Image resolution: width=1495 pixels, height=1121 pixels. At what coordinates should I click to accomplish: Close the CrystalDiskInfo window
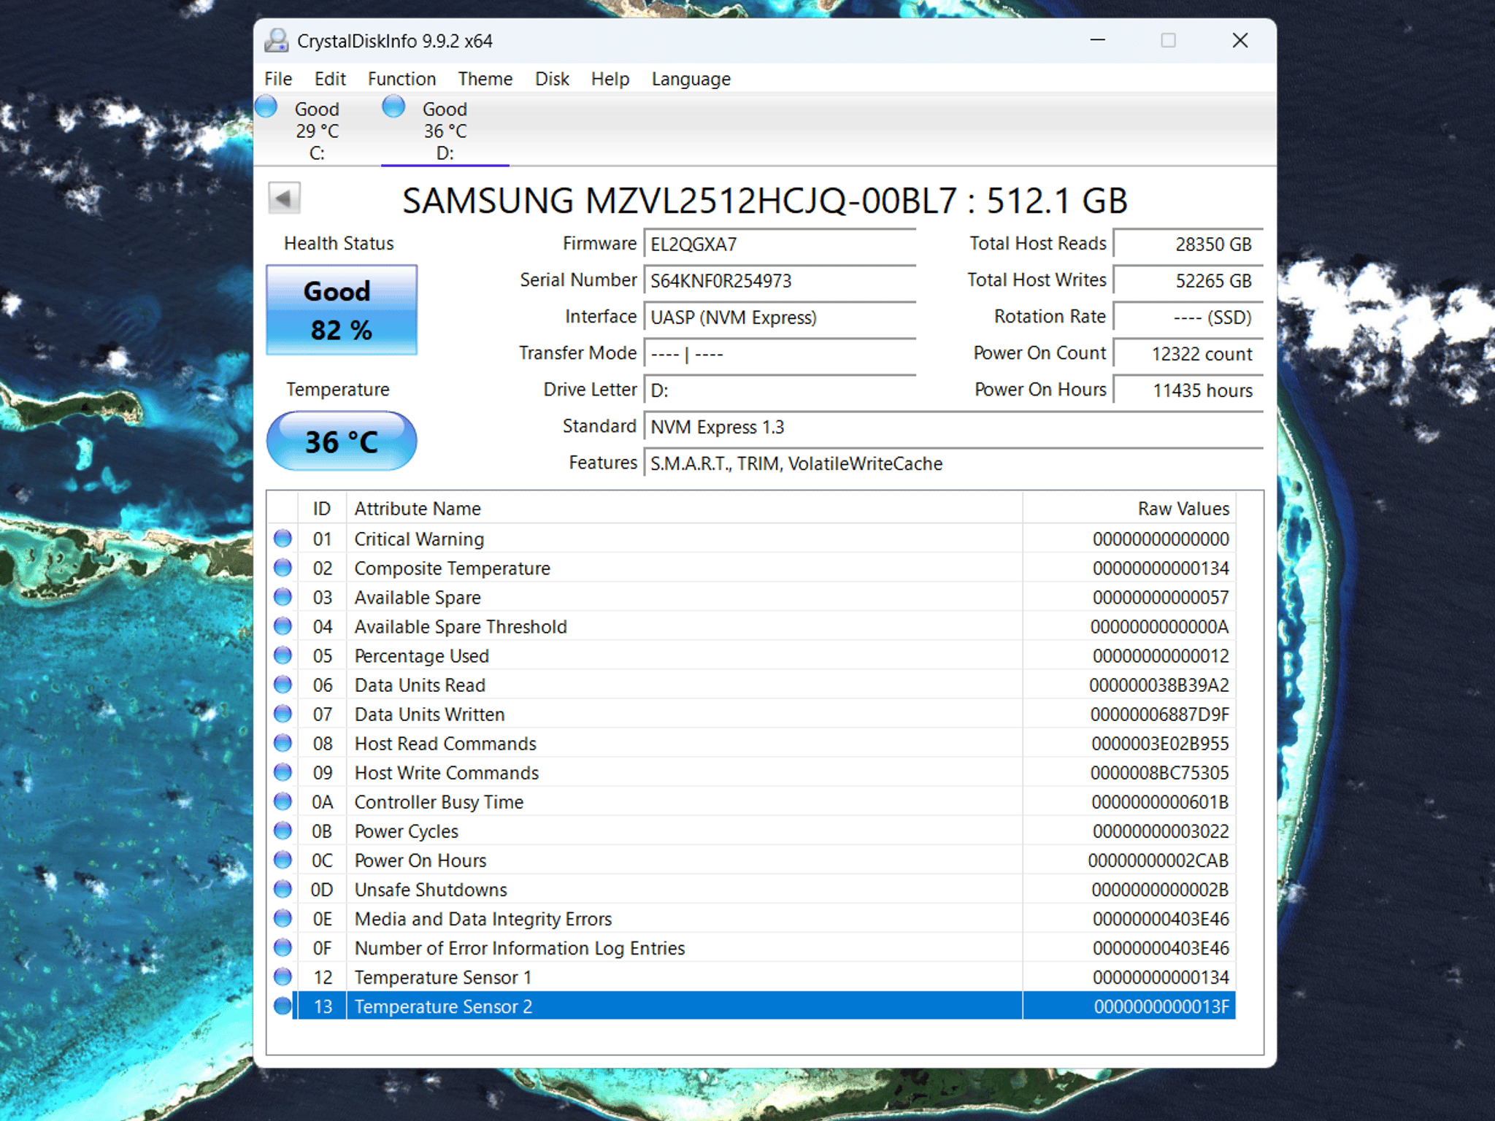(1240, 40)
